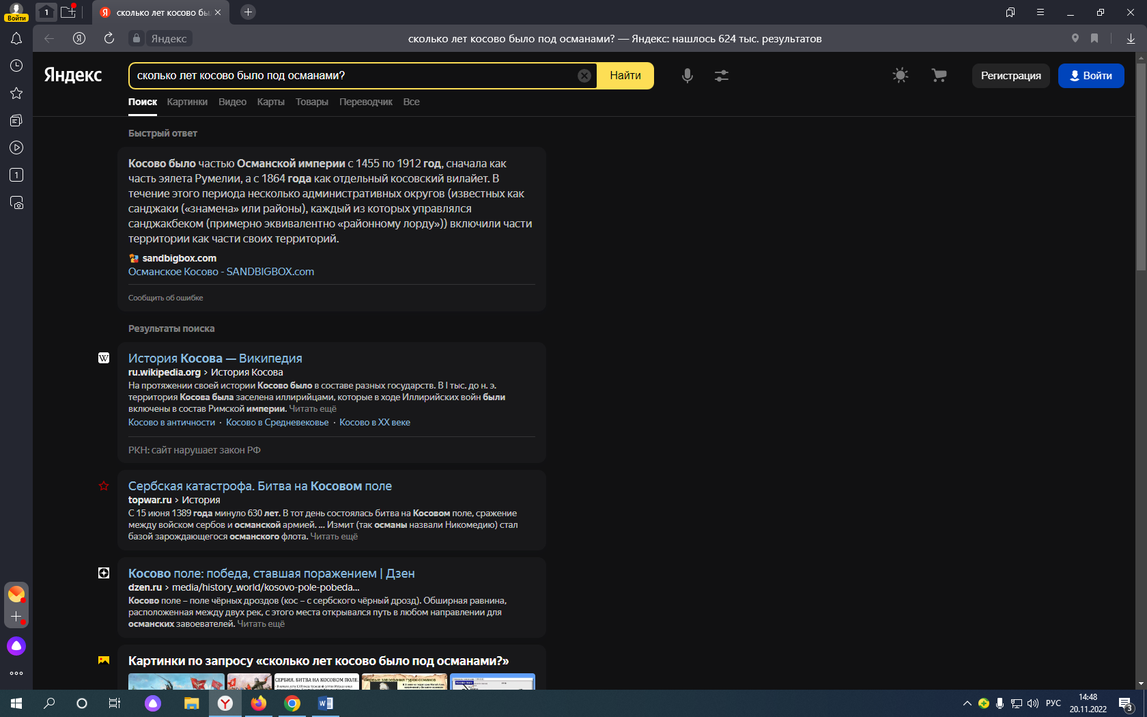The width and height of the screenshot is (1147, 717).
Task: Open notifications bell in sidebar
Action: coord(16,39)
